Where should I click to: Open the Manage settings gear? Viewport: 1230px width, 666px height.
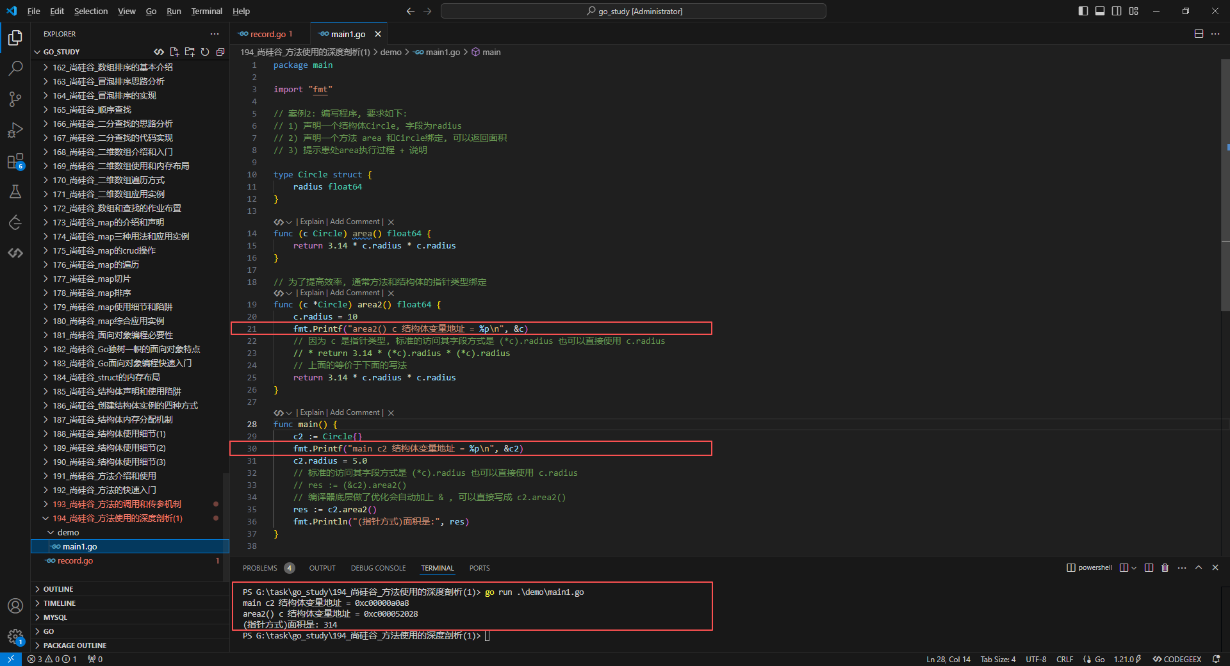click(15, 637)
